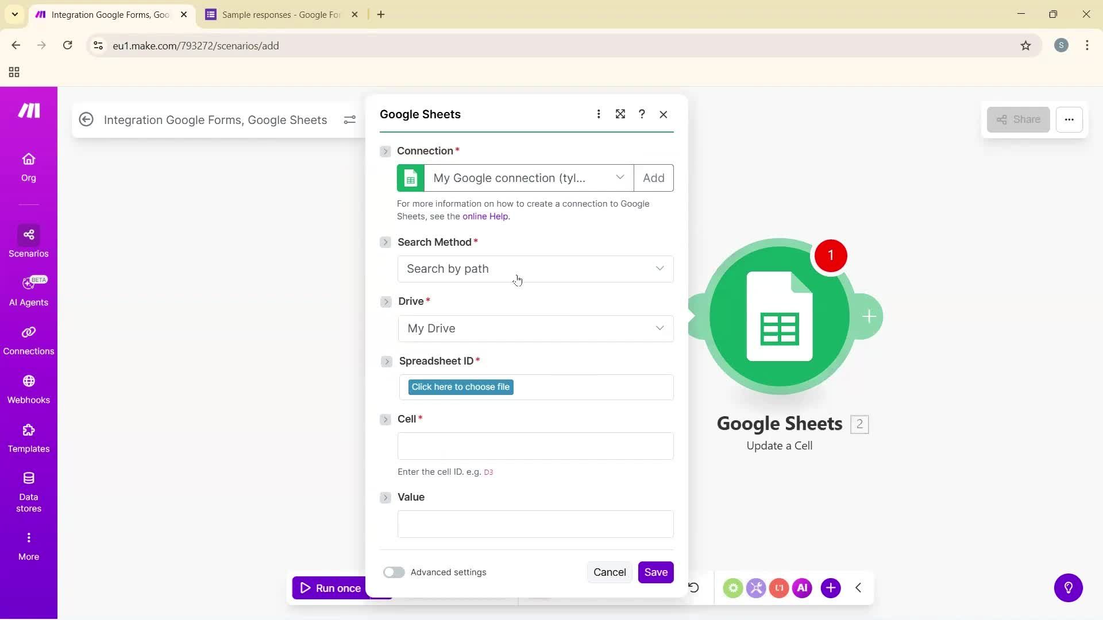Screen dimensions: 1103x620
Task: Collapse the Spreadsheet ID section
Action: click(x=387, y=361)
